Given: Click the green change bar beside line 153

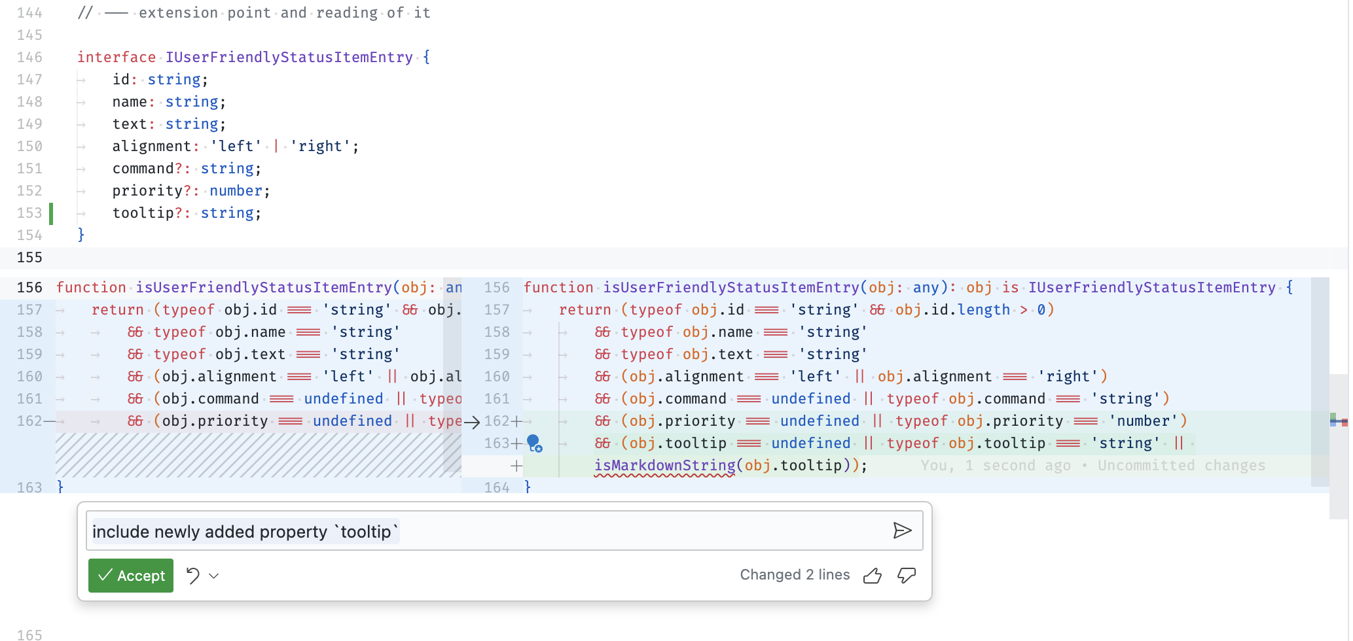Looking at the screenshot, I should (51, 213).
